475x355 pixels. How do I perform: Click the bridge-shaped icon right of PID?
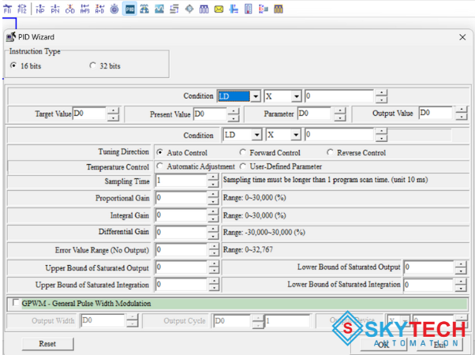[x=144, y=9]
